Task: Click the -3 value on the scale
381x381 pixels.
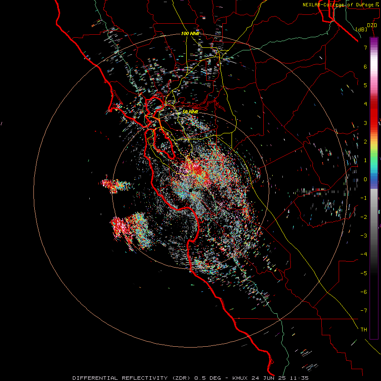Action: click(364, 236)
